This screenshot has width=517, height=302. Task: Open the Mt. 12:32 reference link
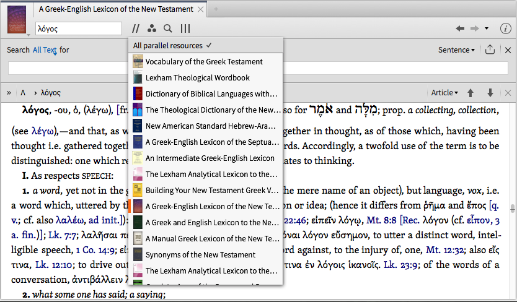445,250
